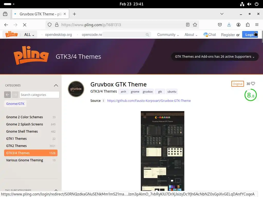The height and width of the screenshot is (197, 263).
Task: Select Gnome 2 Color Schemes category
Action: tap(31, 117)
